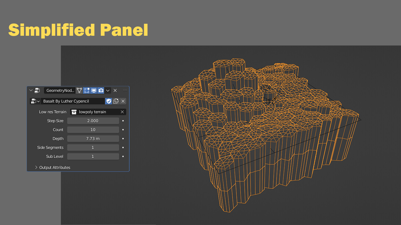Toggle realtime viewport display monitor icon

click(x=94, y=90)
